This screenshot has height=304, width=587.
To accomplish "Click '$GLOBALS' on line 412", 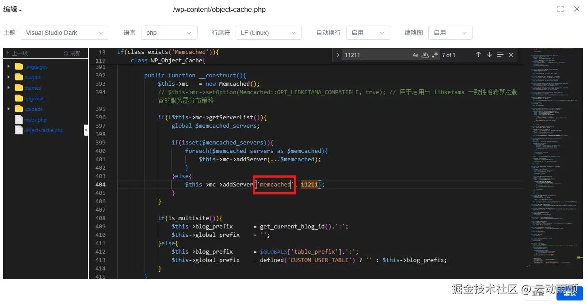I will pos(274,251).
